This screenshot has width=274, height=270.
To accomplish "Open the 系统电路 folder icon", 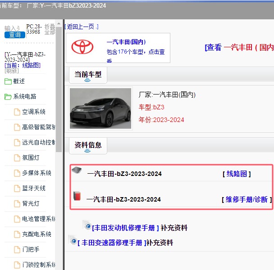I will pyautogui.click(x=8, y=97).
